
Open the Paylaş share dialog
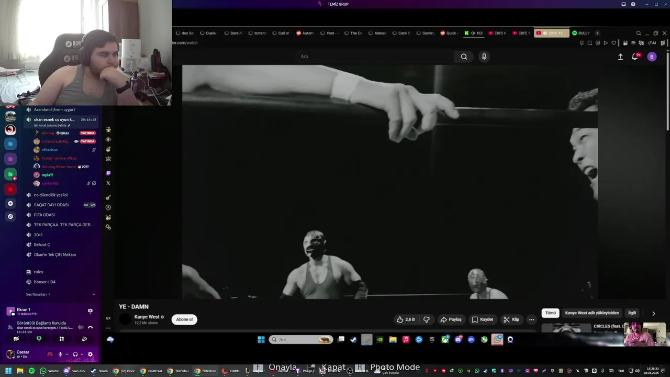tap(451, 319)
